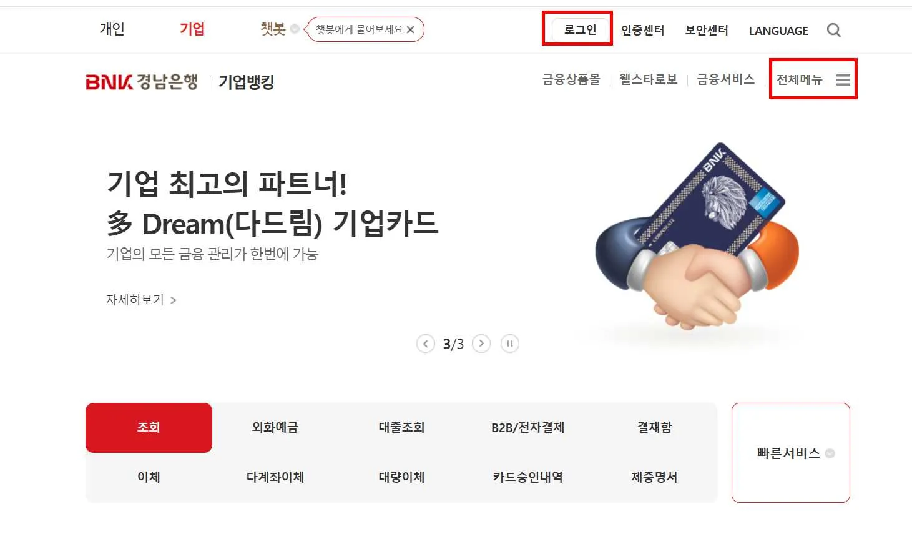Open the LANGUAGE selector
912x549 pixels.
(x=778, y=31)
